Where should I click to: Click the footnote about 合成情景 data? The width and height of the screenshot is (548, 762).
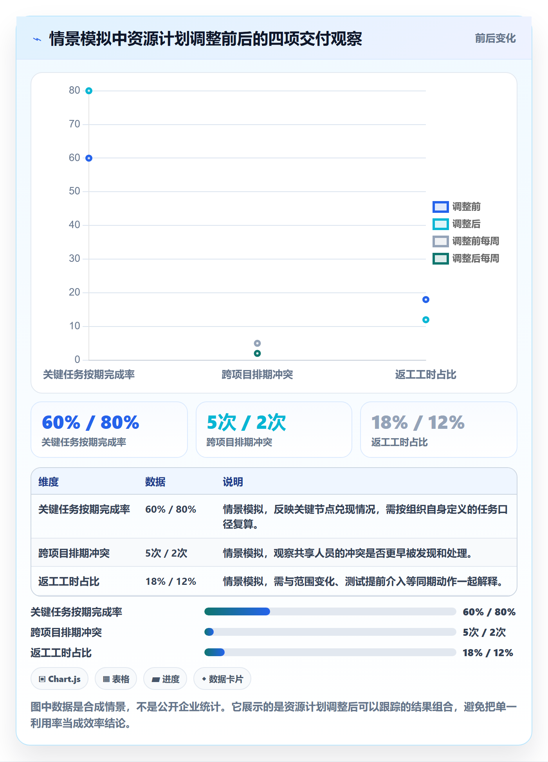pyautogui.click(x=274, y=715)
